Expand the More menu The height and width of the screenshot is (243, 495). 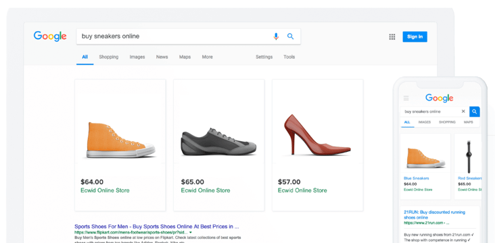208,57
